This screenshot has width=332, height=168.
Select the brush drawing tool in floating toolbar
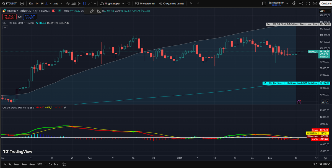[92, 11]
